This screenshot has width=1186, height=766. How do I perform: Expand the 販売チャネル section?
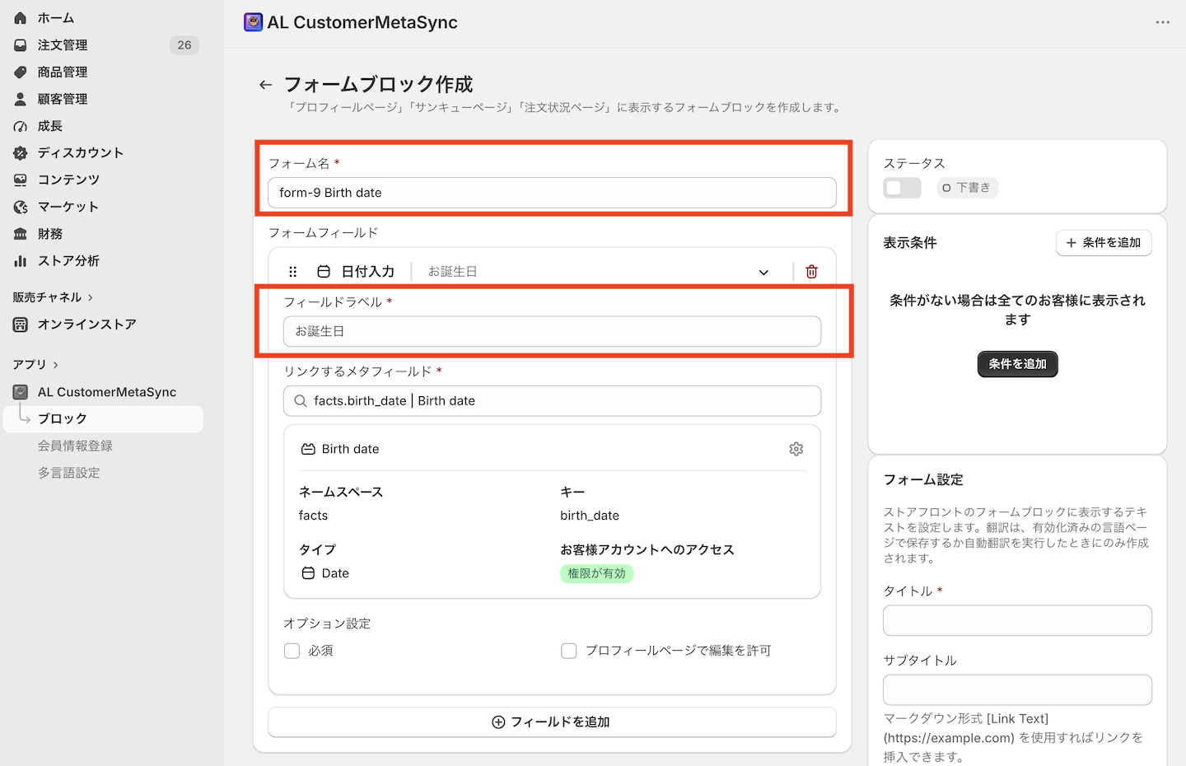pos(53,297)
